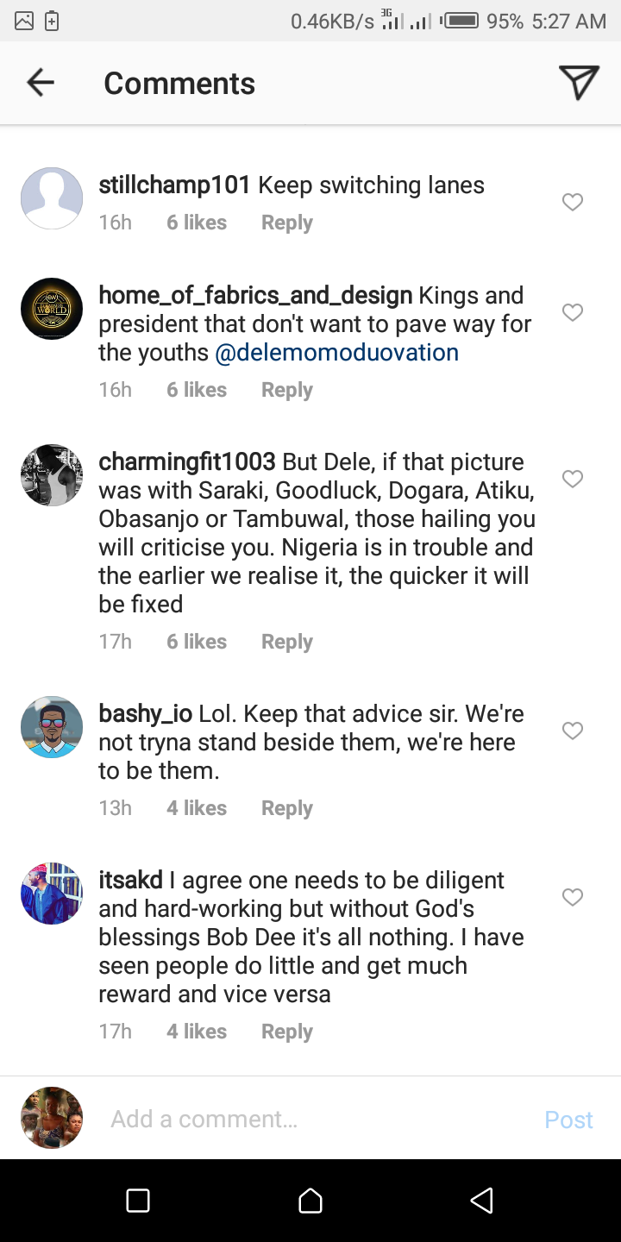Open direct message paper plane icon

(579, 83)
